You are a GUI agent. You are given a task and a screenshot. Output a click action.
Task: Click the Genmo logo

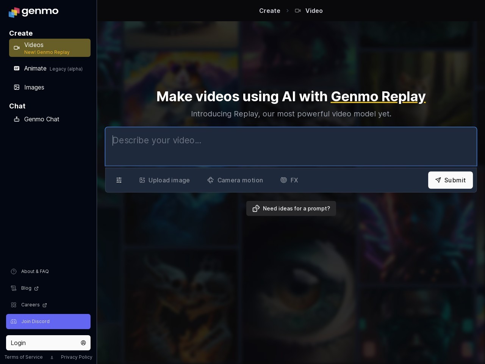click(34, 12)
